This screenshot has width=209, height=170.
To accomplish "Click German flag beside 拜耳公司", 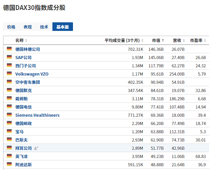I will tap(9, 148).
